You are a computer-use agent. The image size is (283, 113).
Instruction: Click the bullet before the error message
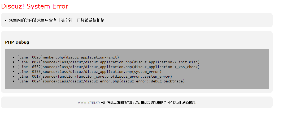pyautogui.click(x=6, y=20)
